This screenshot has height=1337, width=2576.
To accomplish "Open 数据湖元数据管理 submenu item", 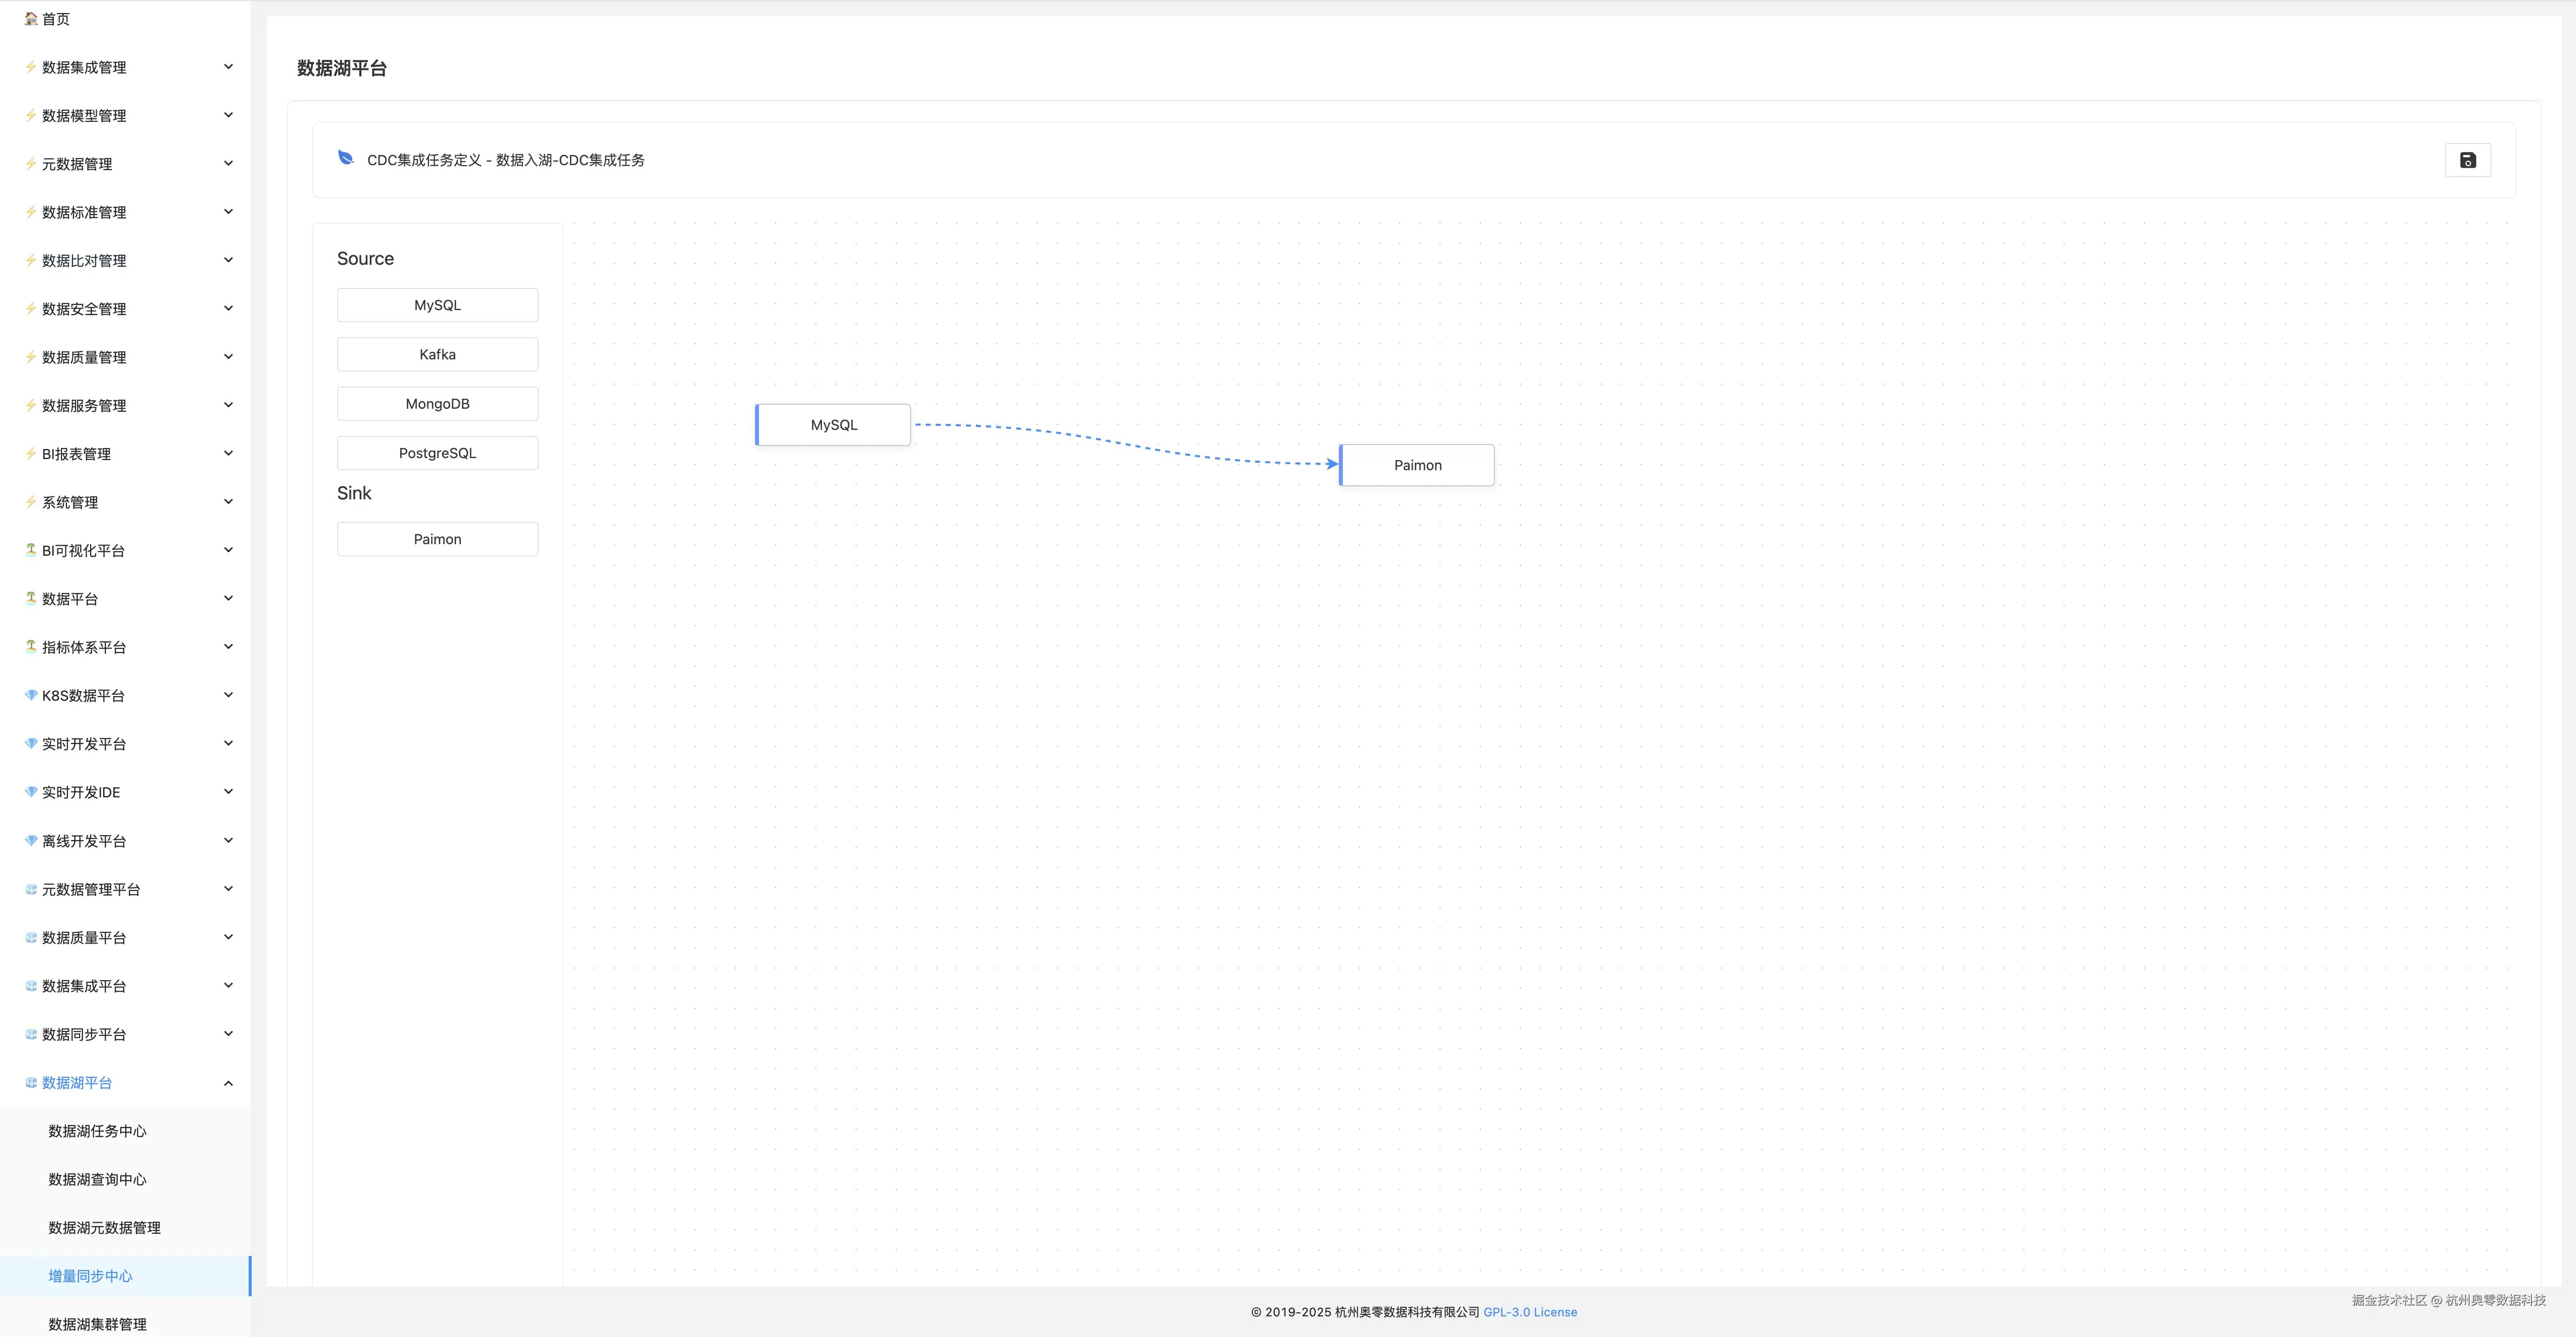I will coord(104,1228).
